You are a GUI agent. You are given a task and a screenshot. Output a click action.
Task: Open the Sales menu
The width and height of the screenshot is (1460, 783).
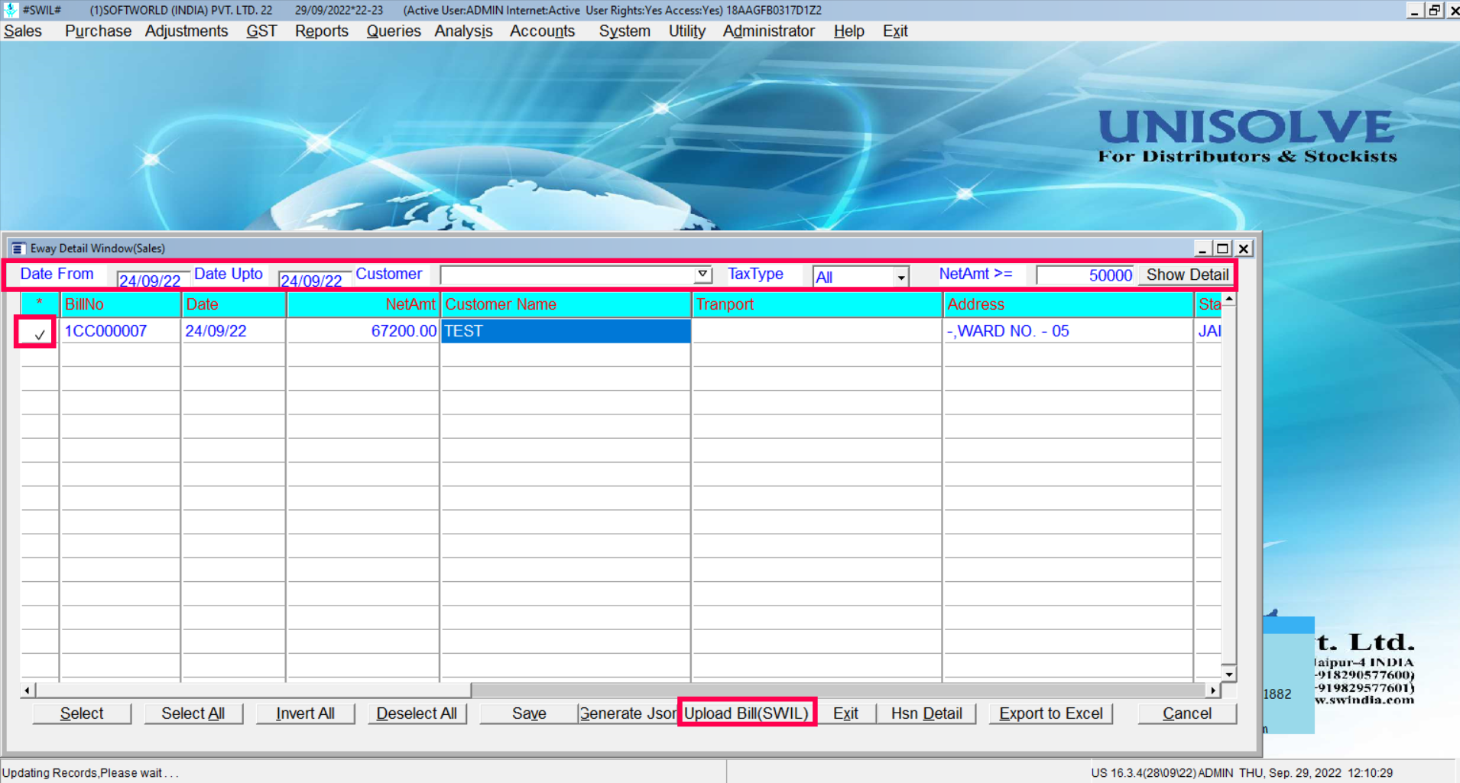[x=23, y=31]
